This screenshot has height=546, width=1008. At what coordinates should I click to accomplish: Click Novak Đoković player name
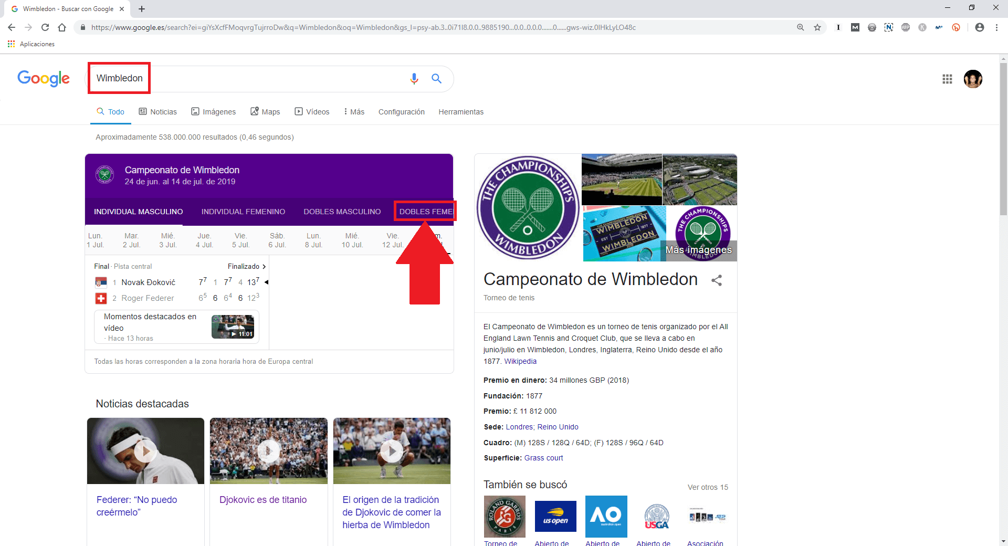(149, 282)
